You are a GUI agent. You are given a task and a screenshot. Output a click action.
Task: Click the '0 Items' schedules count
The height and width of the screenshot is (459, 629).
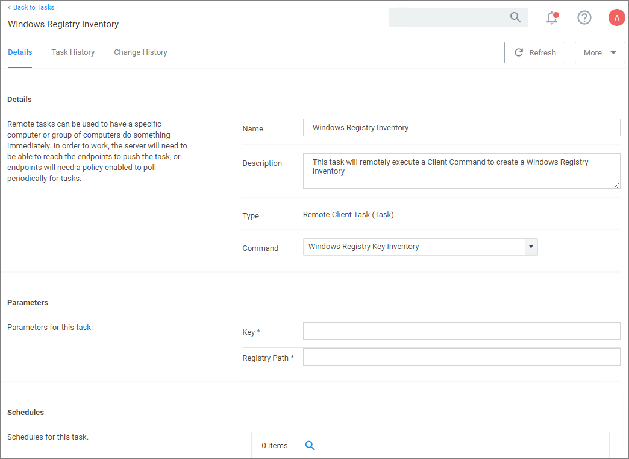pyautogui.click(x=275, y=446)
